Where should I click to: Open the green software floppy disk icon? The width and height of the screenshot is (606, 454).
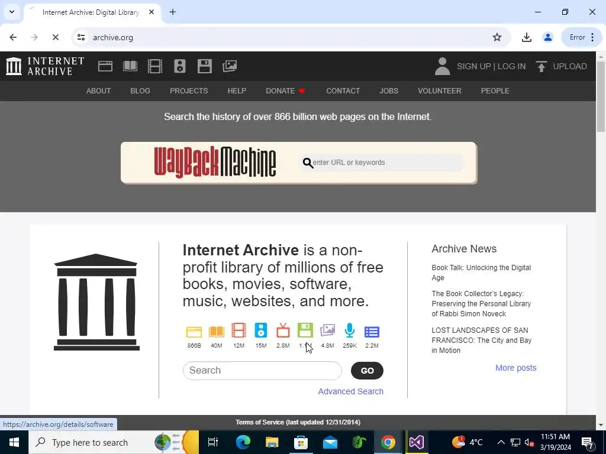click(305, 331)
